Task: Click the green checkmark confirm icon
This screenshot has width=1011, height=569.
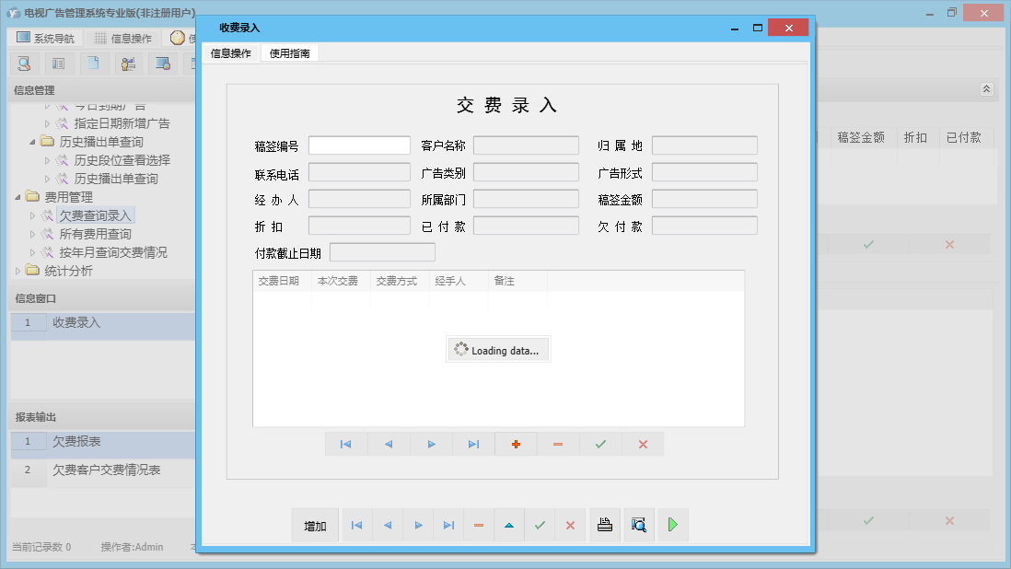Action: [600, 444]
